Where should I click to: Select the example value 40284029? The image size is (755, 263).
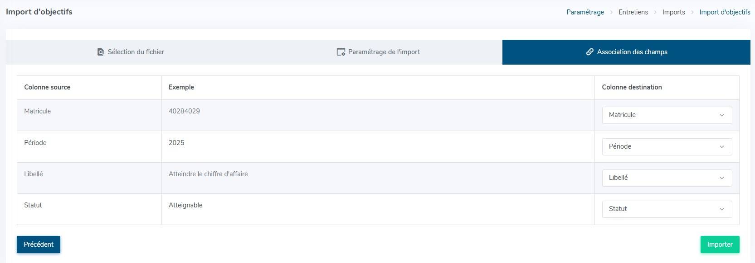point(184,111)
